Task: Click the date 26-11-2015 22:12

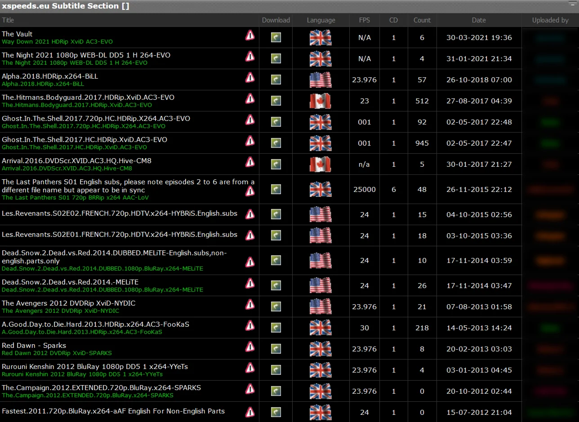Action: coord(479,189)
